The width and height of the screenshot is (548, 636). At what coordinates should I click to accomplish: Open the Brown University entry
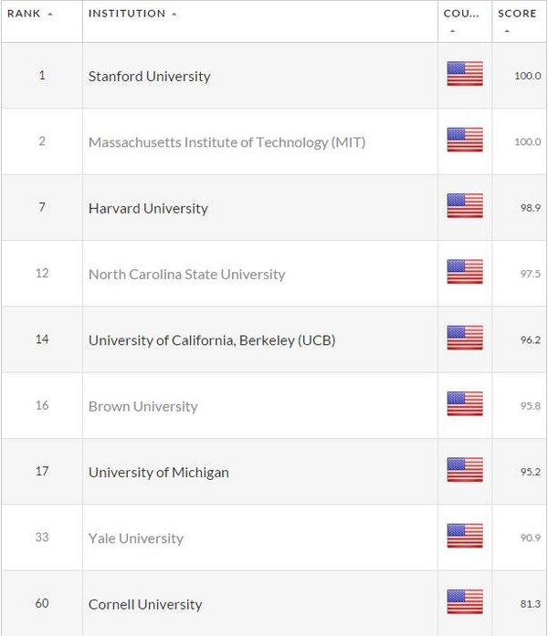pos(142,406)
